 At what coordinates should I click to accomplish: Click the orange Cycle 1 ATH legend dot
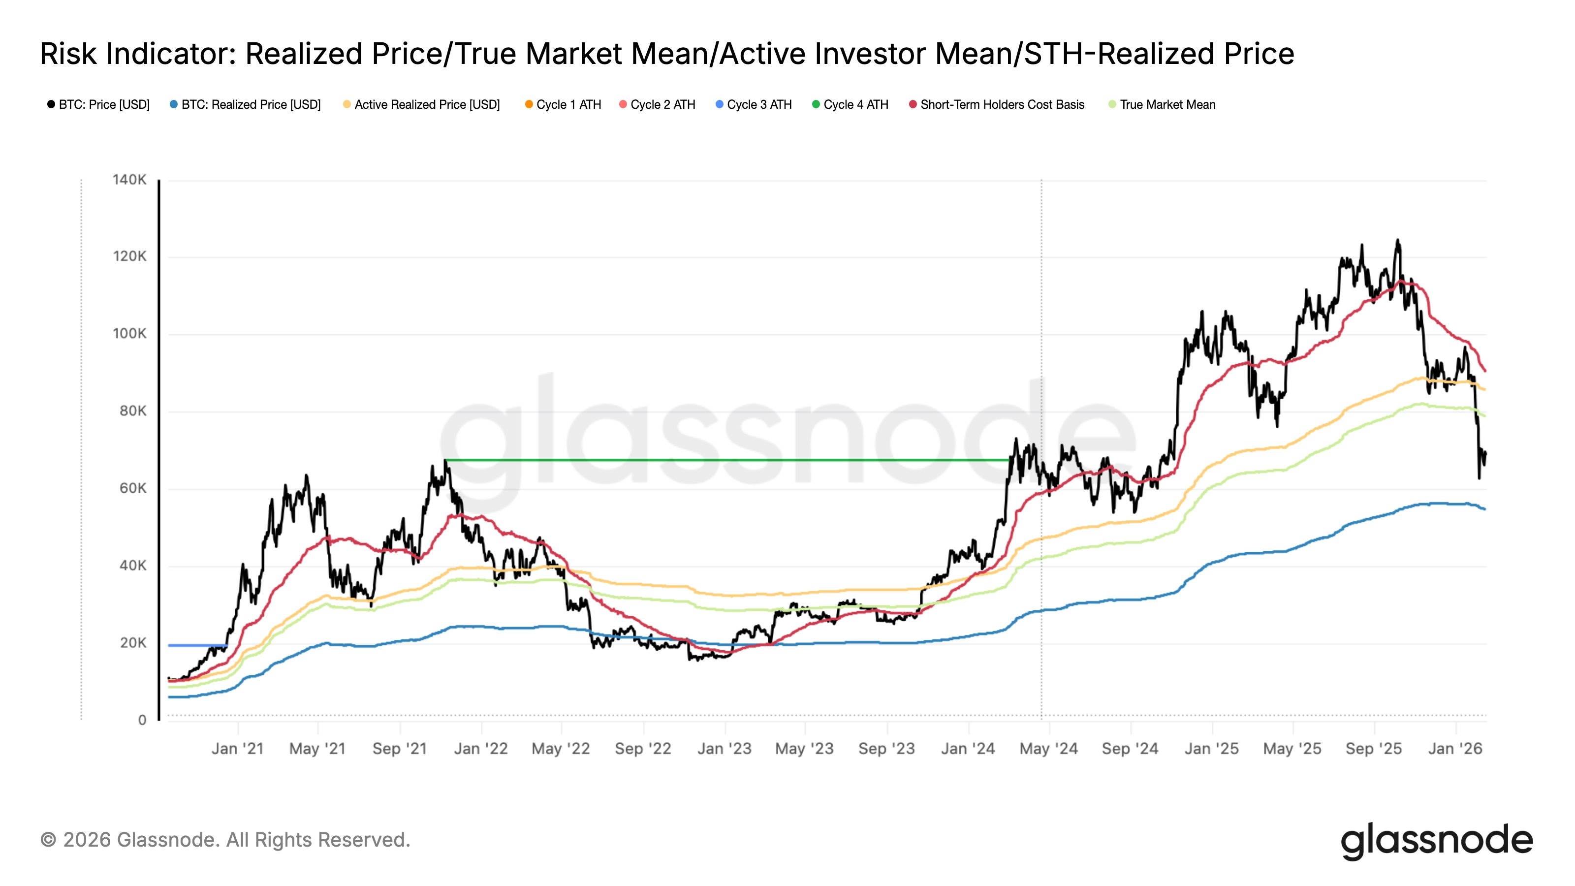(x=529, y=104)
